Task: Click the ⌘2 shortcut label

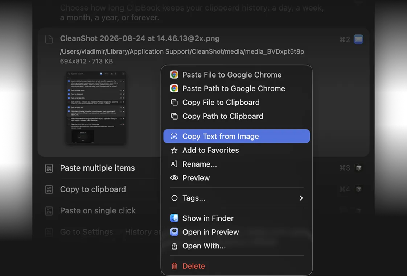Action: [x=345, y=39]
